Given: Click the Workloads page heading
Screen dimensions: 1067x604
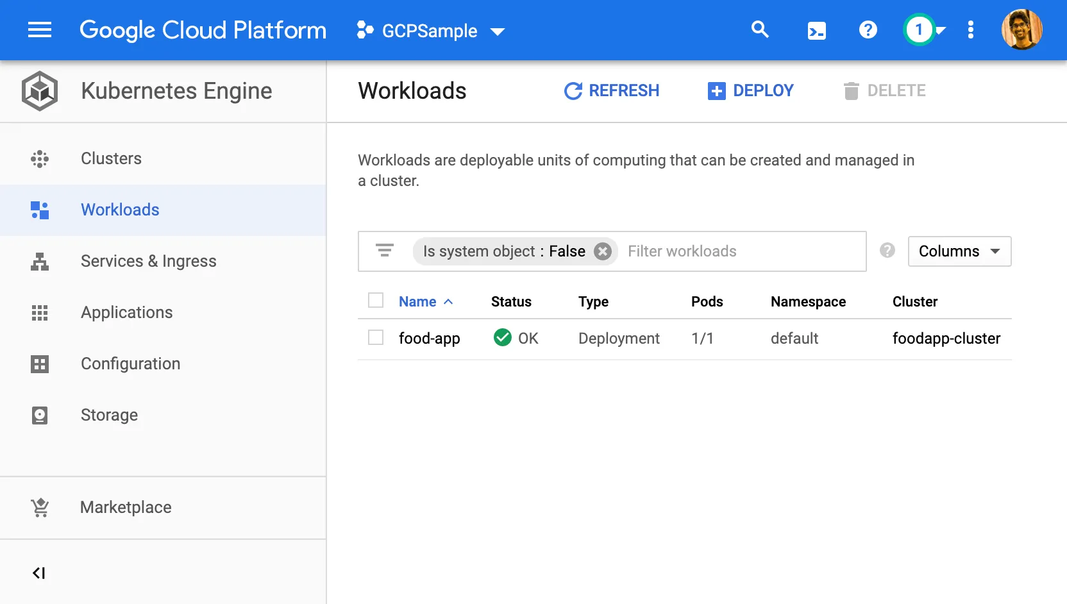Looking at the screenshot, I should [x=412, y=91].
